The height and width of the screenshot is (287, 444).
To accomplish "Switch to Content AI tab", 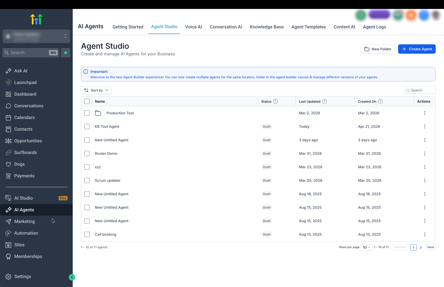I will point(344,27).
